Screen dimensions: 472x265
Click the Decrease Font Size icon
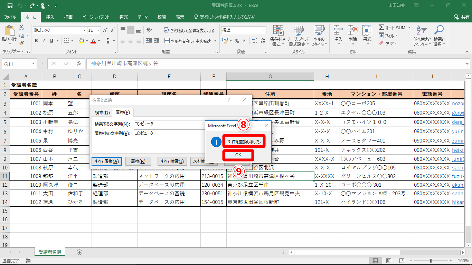pyautogui.click(x=113, y=30)
